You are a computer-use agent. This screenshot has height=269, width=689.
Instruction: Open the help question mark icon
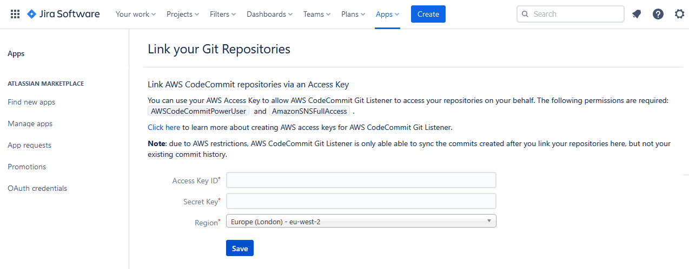[x=658, y=14]
